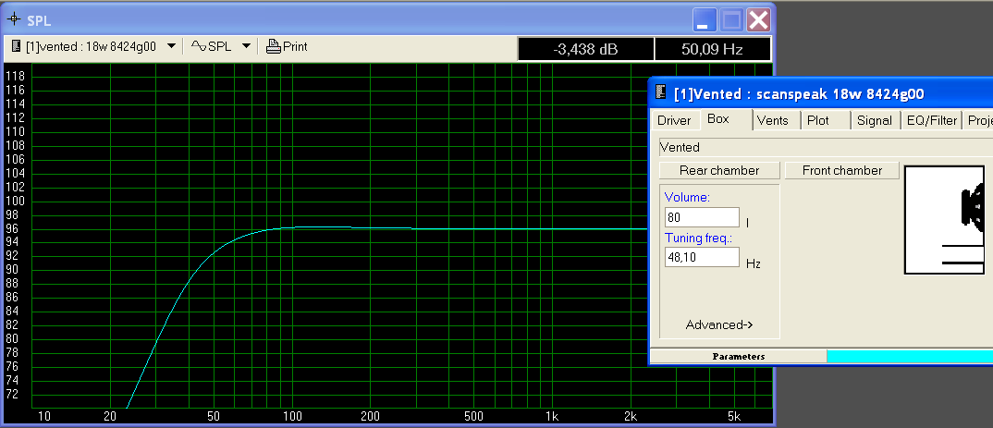Image resolution: width=993 pixels, height=428 pixels.
Task: Click the cyan color bar beside Parameters
Action: pyautogui.click(x=910, y=357)
